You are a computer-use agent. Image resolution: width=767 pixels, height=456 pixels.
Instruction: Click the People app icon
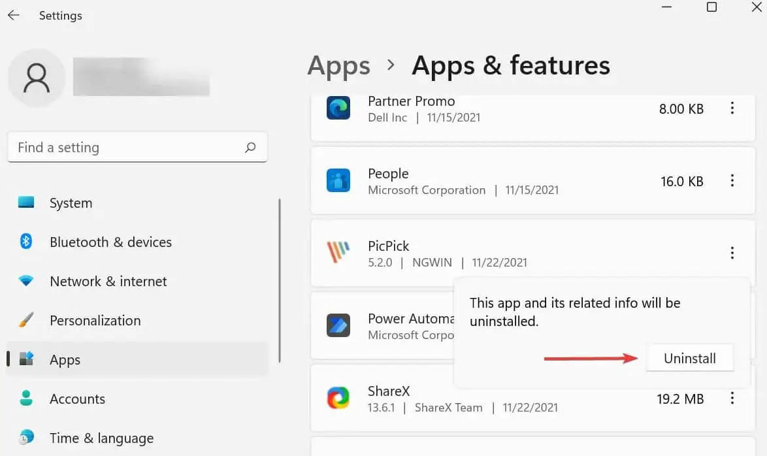[338, 181]
